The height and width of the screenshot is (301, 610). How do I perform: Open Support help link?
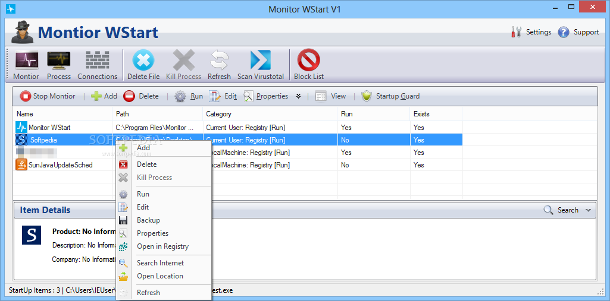click(578, 32)
